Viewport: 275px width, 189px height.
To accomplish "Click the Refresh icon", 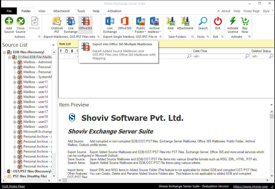I will tap(35, 21).
